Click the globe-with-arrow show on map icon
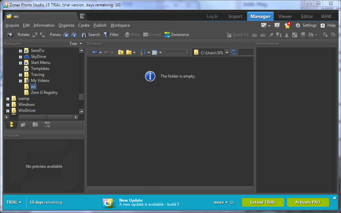The width and height of the screenshot is (341, 213). (x=333, y=35)
